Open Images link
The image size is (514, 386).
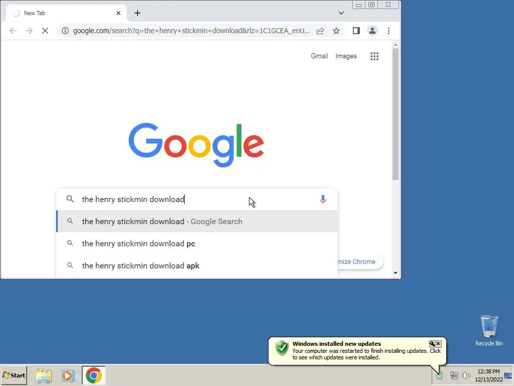click(346, 56)
